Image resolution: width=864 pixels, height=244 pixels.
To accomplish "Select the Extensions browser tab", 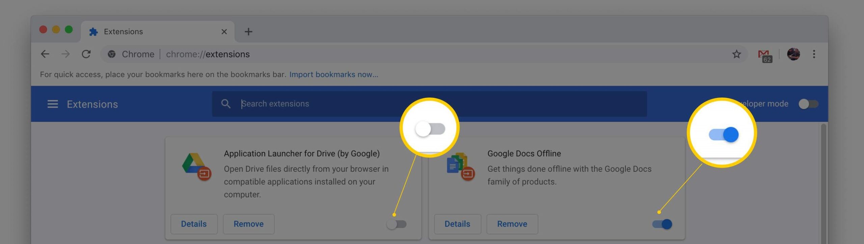I will [157, 32].
